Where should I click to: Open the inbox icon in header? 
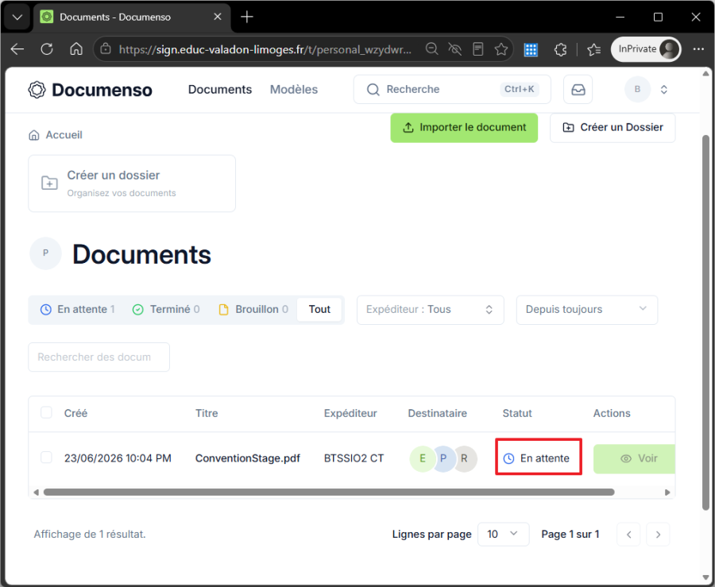point(578,89)
